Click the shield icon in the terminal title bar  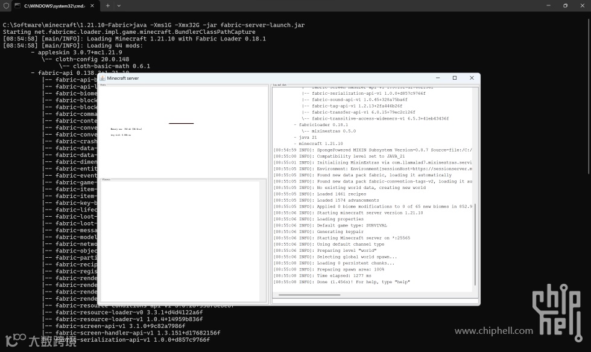click(x=6, y=5)
